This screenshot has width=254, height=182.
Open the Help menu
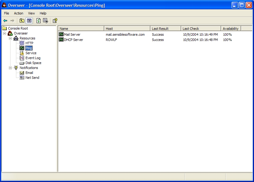point(43,13)
